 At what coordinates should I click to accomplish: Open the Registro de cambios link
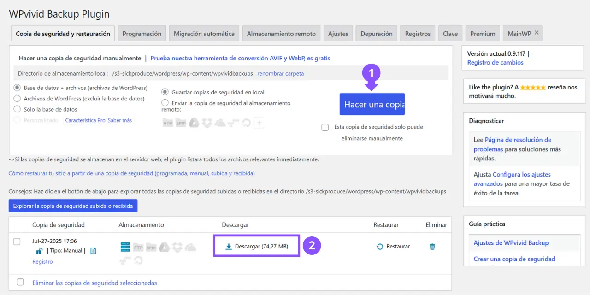pos(495,63)
